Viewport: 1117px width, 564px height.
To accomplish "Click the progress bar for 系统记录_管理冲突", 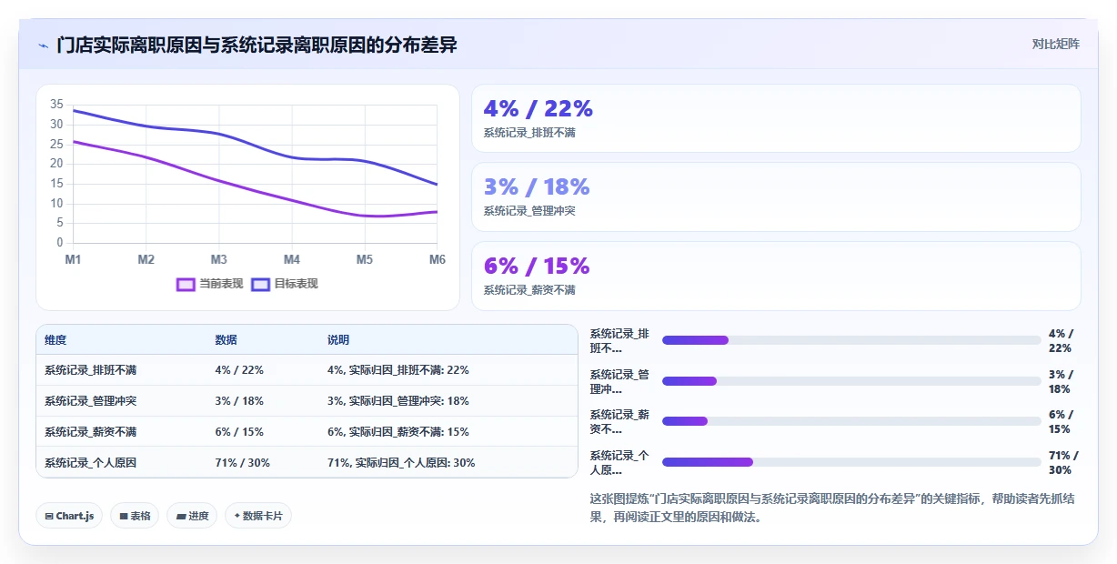I will pyautogui.click(x=851, y=381).
